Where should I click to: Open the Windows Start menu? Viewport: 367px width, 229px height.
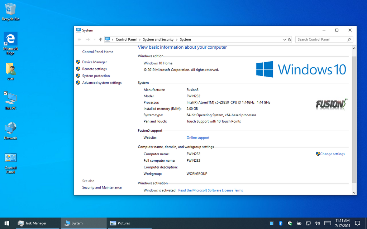click(7, 223)
